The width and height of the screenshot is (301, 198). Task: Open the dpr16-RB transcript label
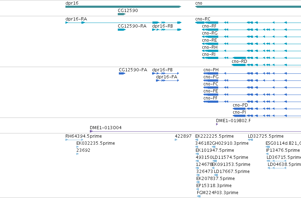[x=162, y=26]
